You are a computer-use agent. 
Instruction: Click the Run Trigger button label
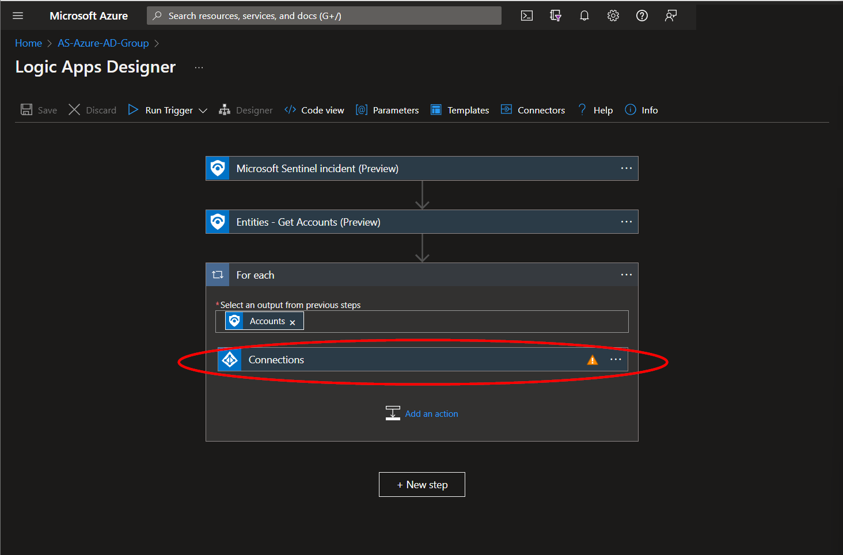tap(169, 110)
